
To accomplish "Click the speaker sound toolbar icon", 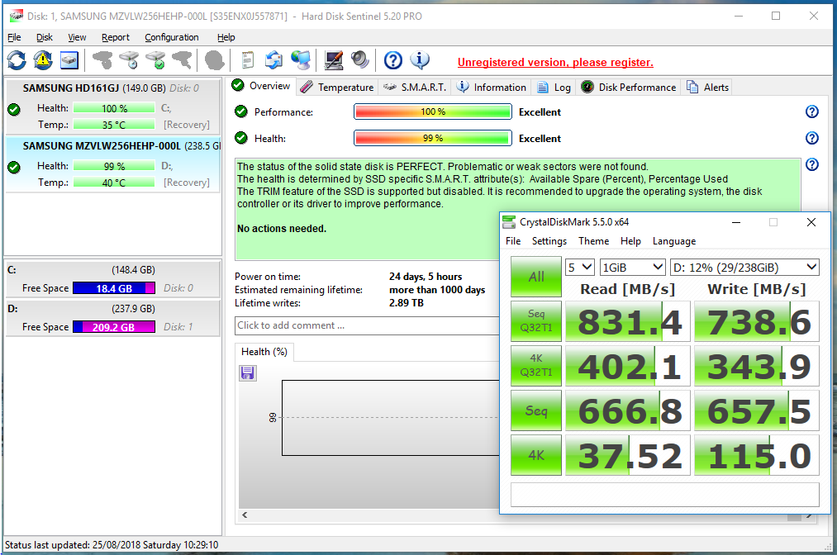I will pos(359,60).
